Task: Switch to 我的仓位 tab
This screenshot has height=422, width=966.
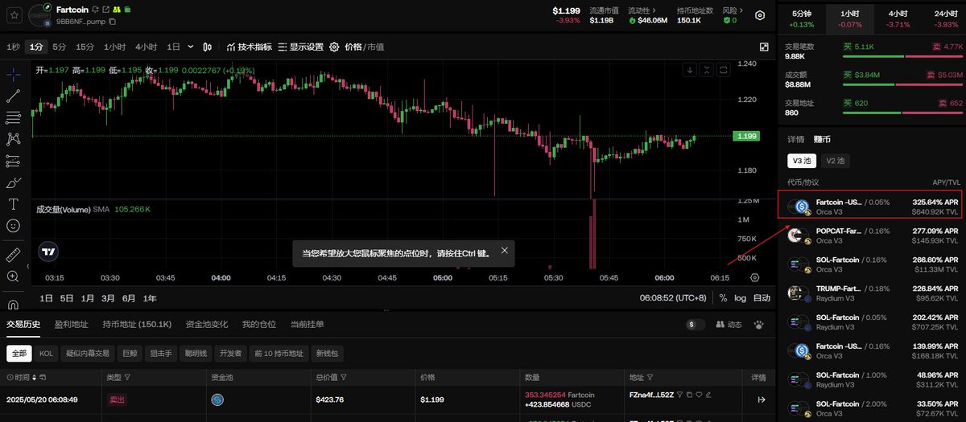Action: click(x=259, y=325)
